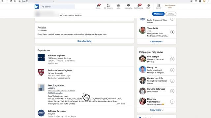Click the Masspro company name
Viewport: 211px width, 118px height.
pos(51,88)
